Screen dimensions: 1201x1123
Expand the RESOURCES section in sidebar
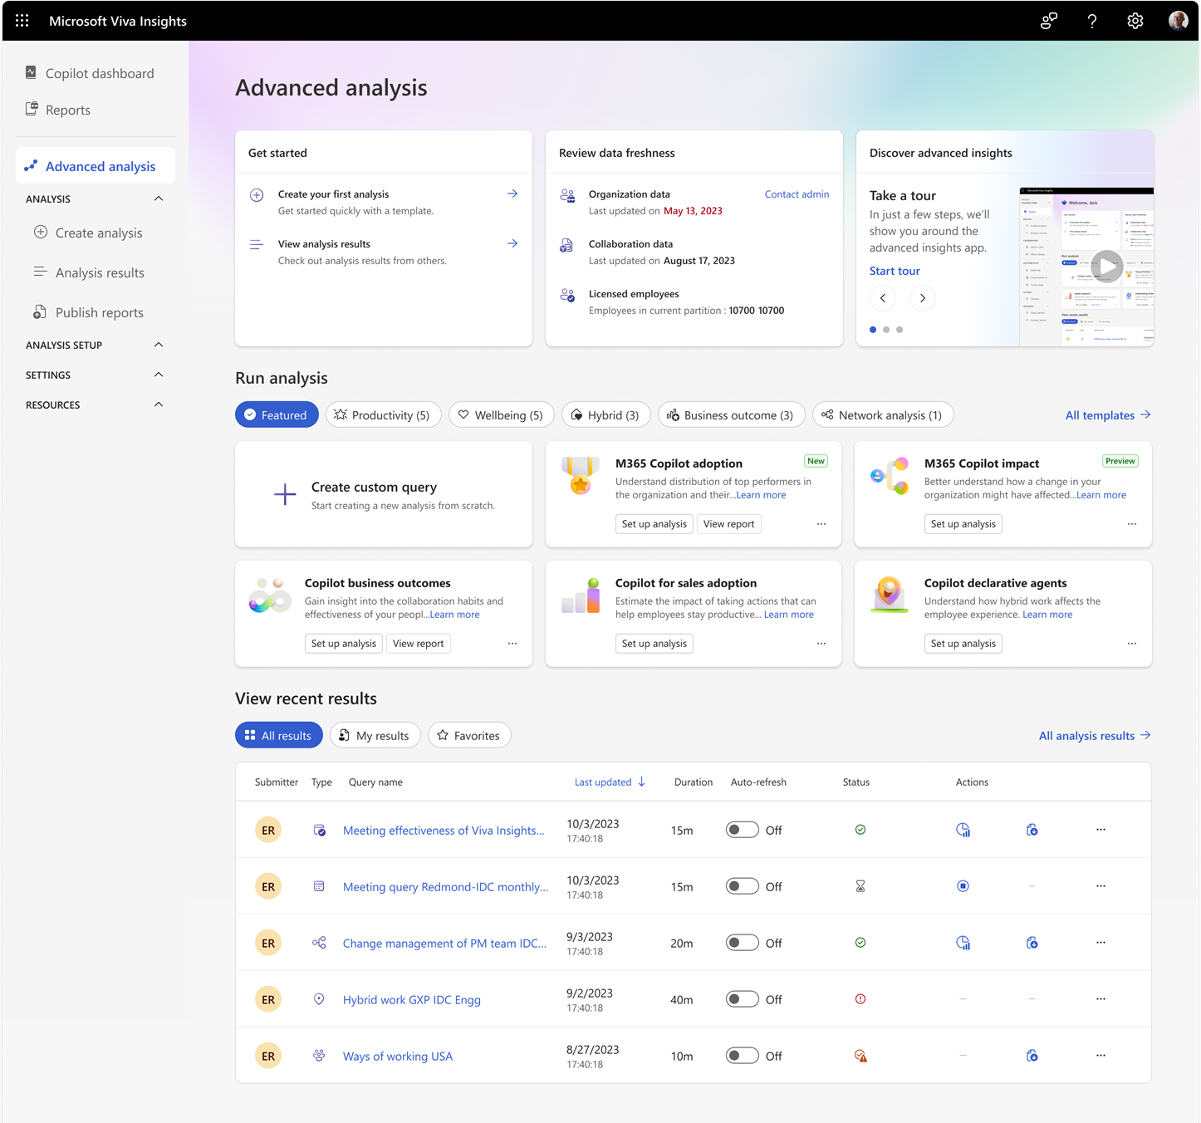(x=159, y=405)
